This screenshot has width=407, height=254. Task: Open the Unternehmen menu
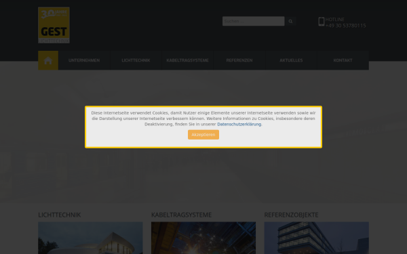(84, 60)
